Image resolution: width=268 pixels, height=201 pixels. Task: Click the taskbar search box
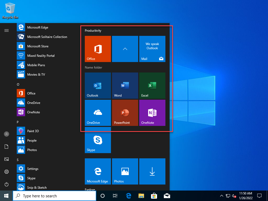pos(54,196)
